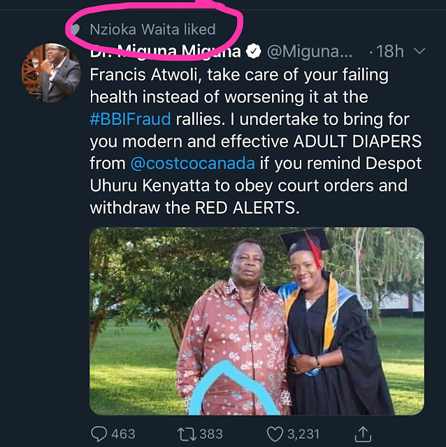The width and height of the screenshot is (446, 447).
Task: Open the @Miguna... handle
Action: (x=310, y=52)
